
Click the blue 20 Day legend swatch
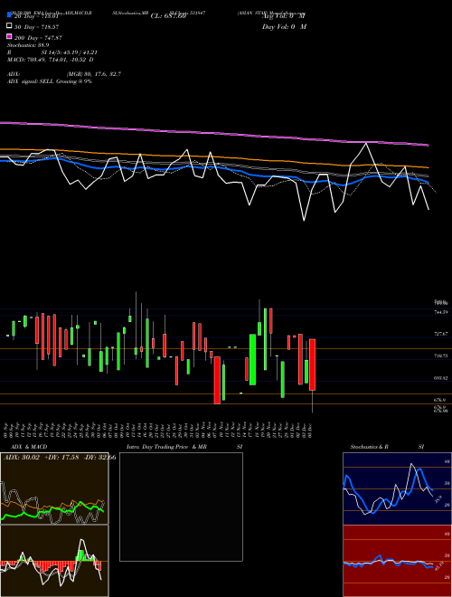[9, 15]
